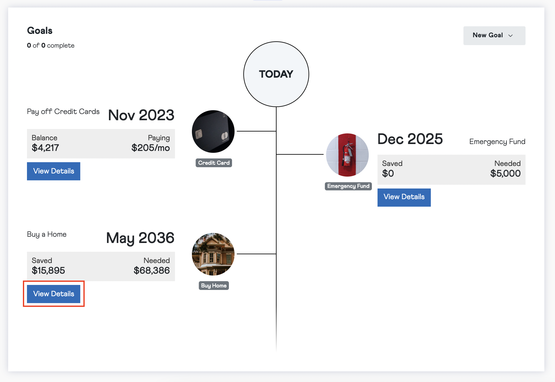This screenshot has width=555, height=382.
Task: Click the Pay off Credit Cards title
Action: click(x=63, y=111)
